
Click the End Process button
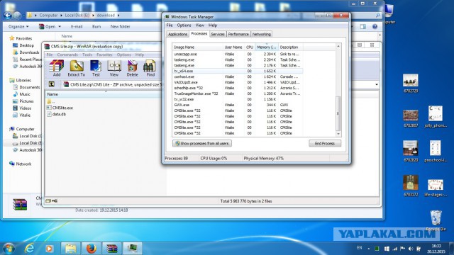tap(325, 143)
